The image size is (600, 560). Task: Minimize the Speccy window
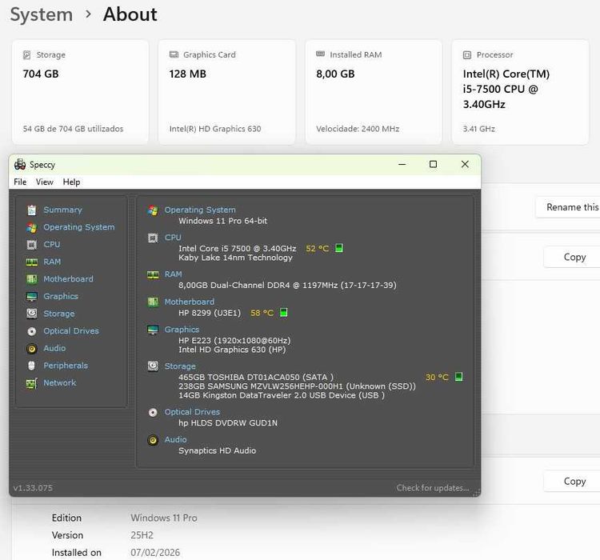[402, 164]
